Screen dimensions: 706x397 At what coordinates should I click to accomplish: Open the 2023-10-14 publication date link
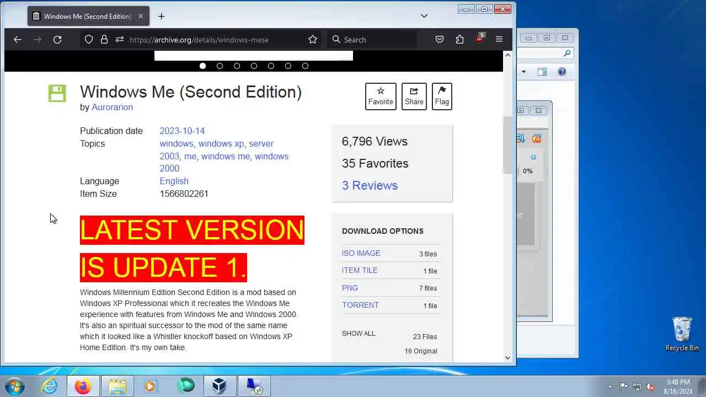pos(182,131)
